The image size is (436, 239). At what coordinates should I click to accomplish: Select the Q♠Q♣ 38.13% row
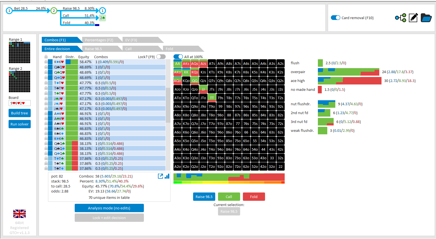107,143
